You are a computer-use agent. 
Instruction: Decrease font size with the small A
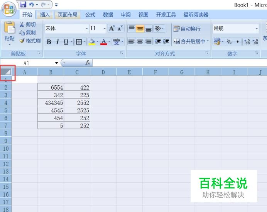click(x=120, y=28)
